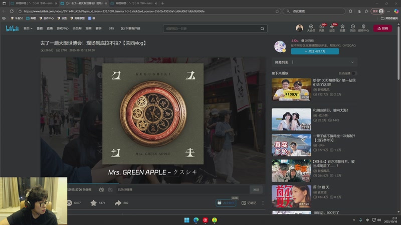Open the user avatar in bilibili header
Viewport: 401px width, 225px height.
[x=299, y=28]
